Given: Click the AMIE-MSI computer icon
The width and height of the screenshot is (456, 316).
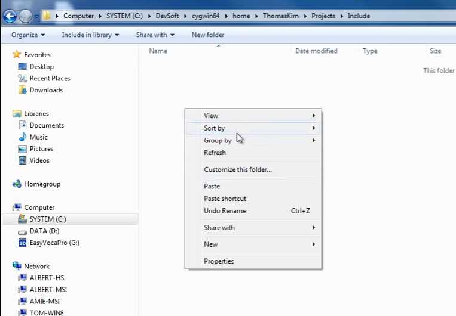Looking at the screenshot, I should click(x=22, y=301).
